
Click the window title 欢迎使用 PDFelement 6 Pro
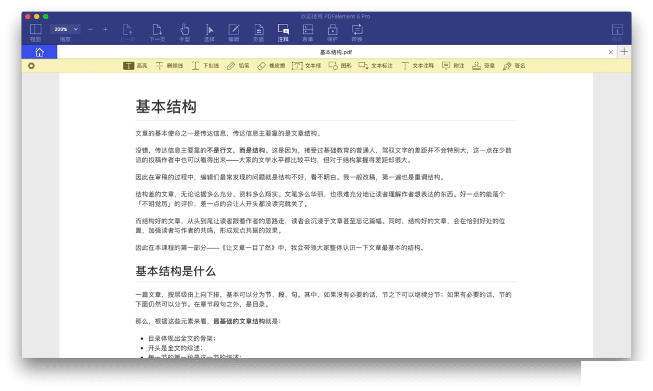(335, 17)
